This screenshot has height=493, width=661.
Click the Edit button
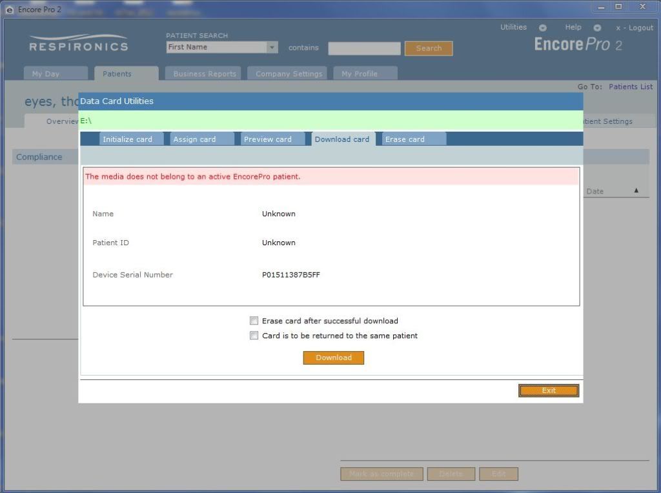click(499, 474)
